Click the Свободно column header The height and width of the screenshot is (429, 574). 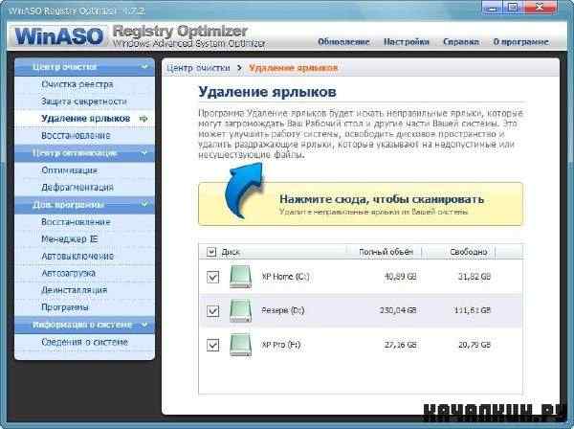469,252
